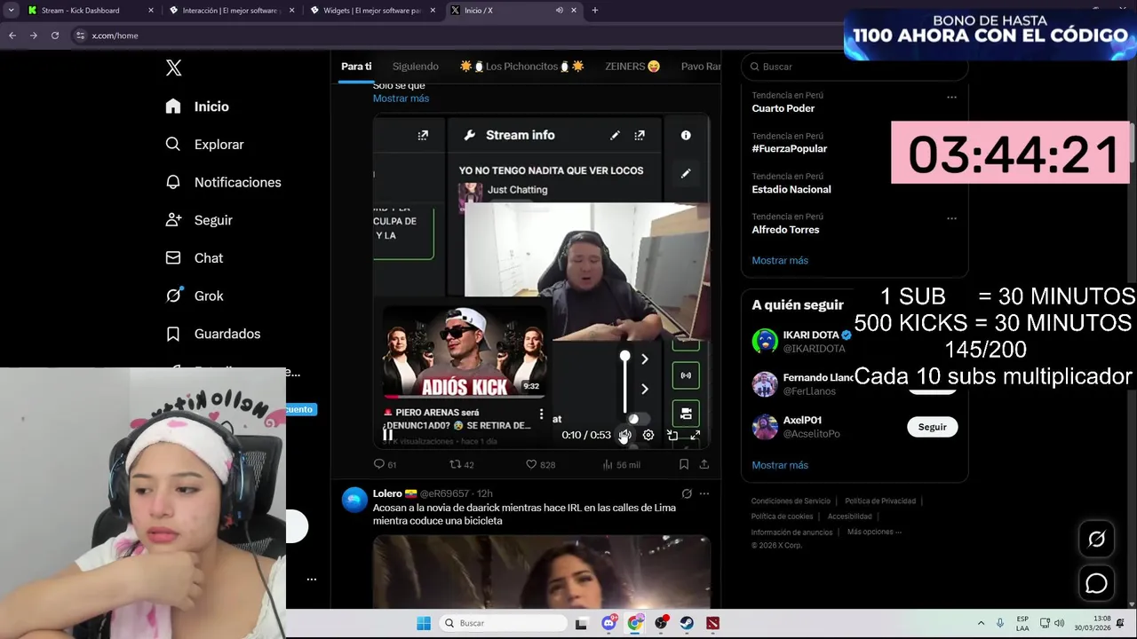The height and width of the screenshot is (639, 1137).
Task: Open Fernando Llanos's profile suggestion
Action: click(802, 384)
